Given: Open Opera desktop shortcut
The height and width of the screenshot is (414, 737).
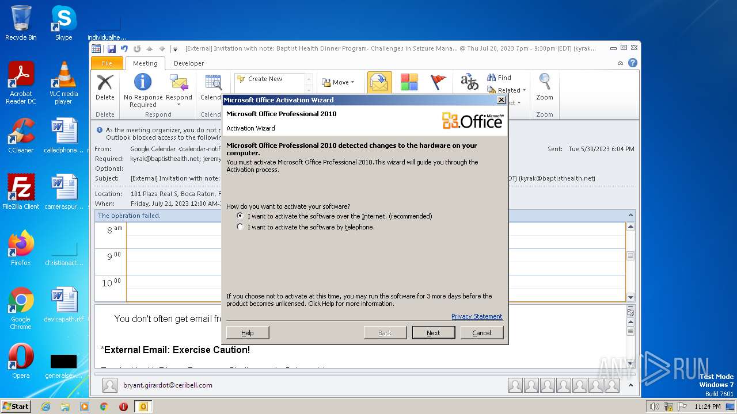Looking at the screenshot, I should coord(21,361).
